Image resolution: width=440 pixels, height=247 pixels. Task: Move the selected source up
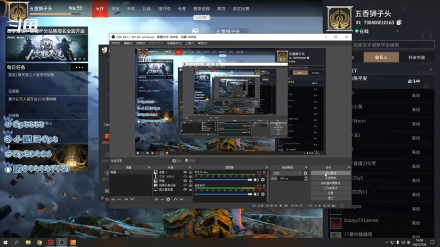point(175,199)
